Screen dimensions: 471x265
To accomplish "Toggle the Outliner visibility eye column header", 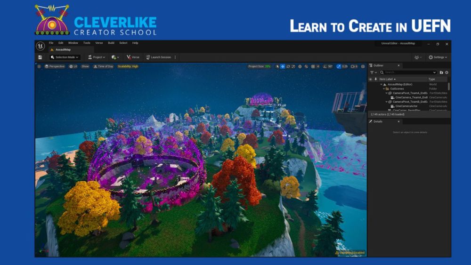I will point(370,79).
